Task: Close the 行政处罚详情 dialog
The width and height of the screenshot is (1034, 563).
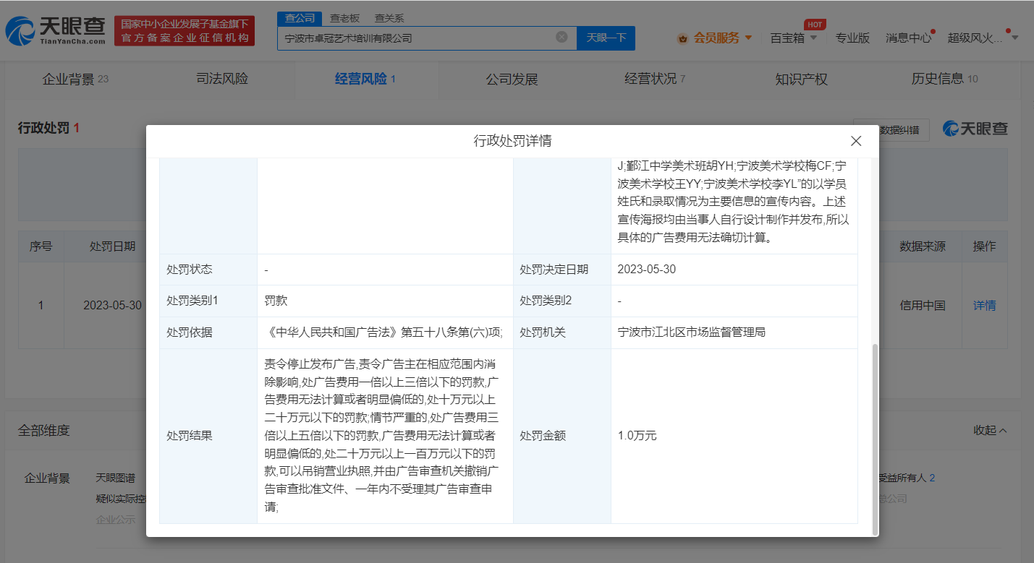Action: (856, 141)
